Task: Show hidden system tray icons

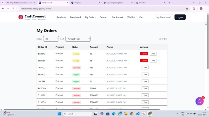Action: point(178,114)
